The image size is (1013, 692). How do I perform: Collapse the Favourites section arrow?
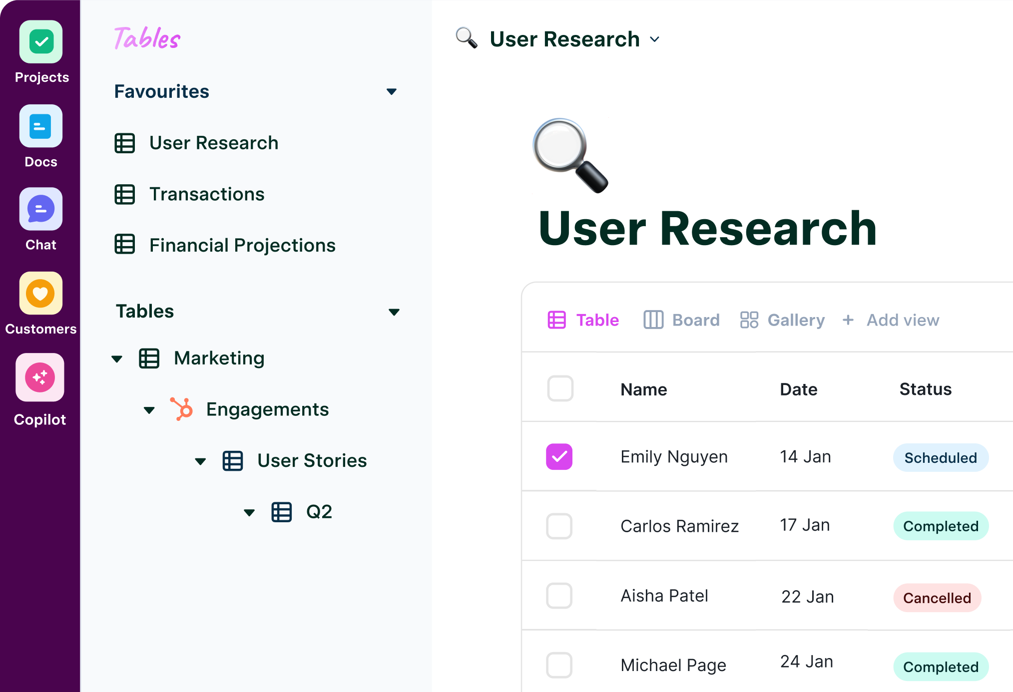point(392,92)
